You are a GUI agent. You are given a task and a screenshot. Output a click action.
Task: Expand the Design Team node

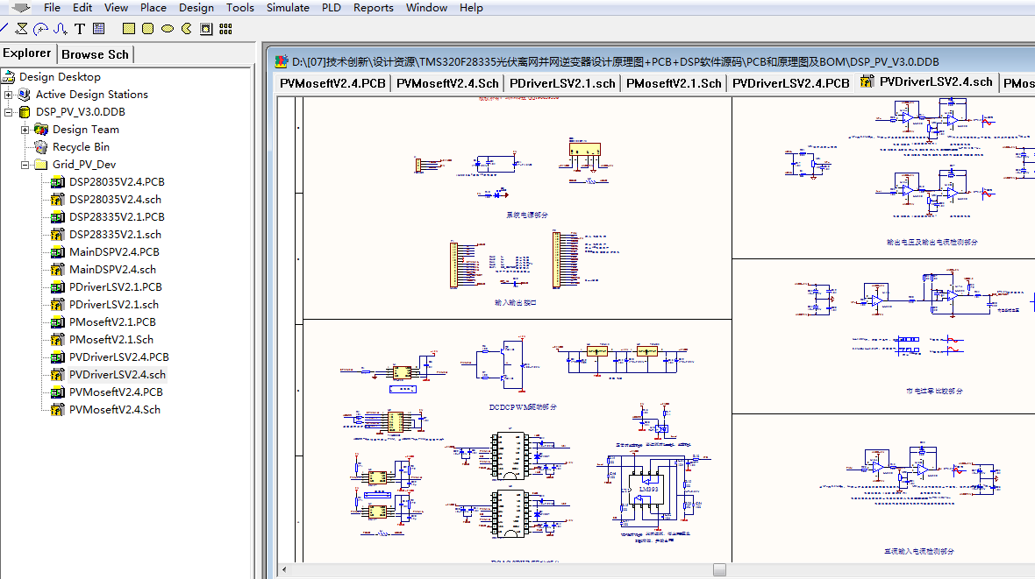tap(25, 130)
